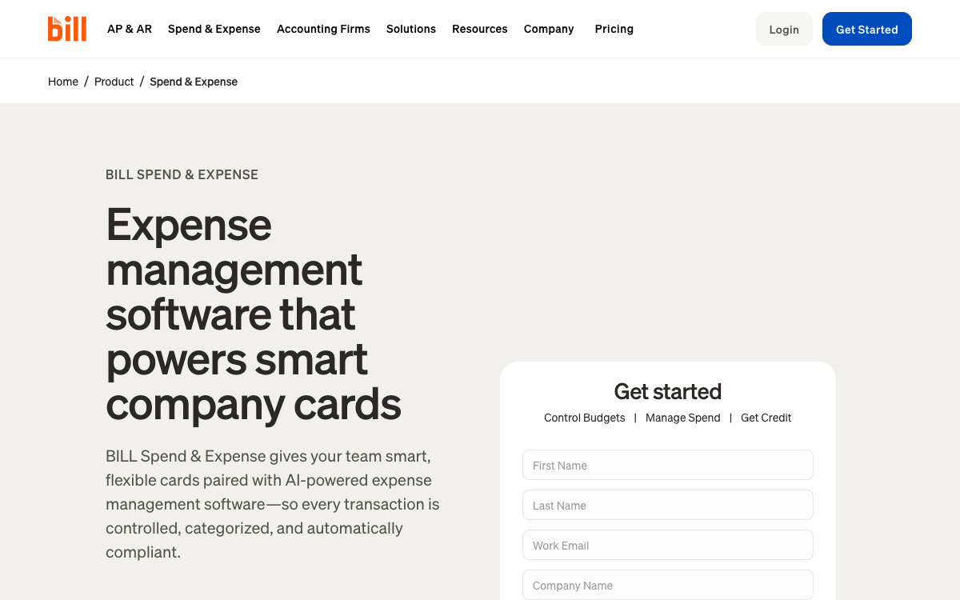This screenshot has height=600, width=960.
Task: Open the Spend & Expense nav menu
Action: (214, 29)
